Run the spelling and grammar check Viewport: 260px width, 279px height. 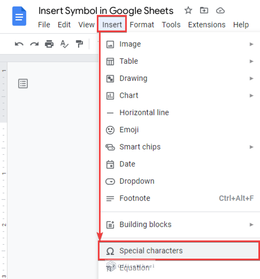(64, 44)
